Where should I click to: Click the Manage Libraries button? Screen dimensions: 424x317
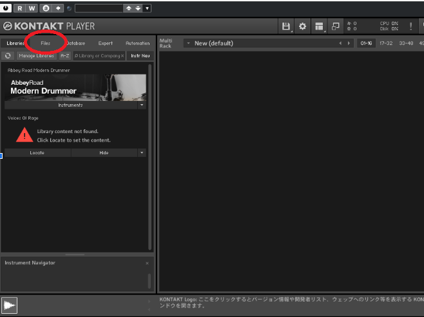37,55
